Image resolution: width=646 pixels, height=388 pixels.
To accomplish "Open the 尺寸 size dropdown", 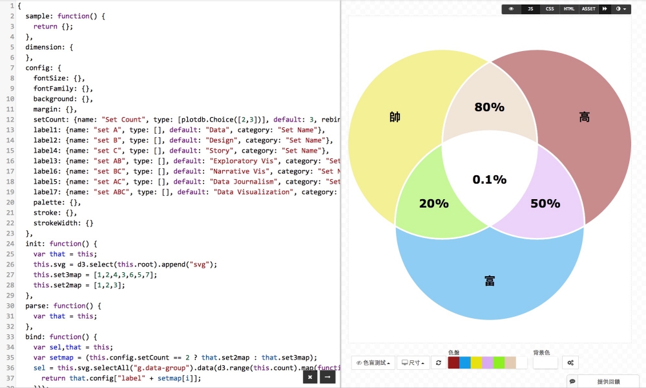I will (x=413, y=363).
